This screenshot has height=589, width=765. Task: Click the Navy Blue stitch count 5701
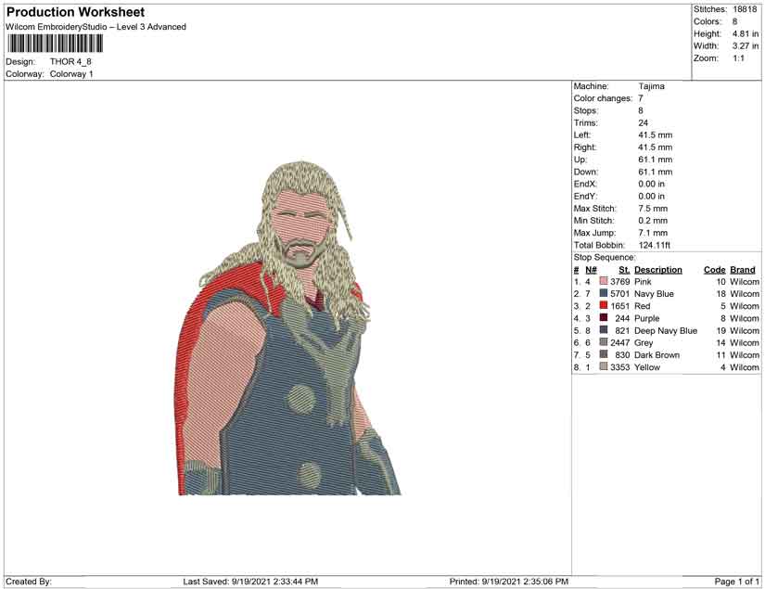[620, 294]
